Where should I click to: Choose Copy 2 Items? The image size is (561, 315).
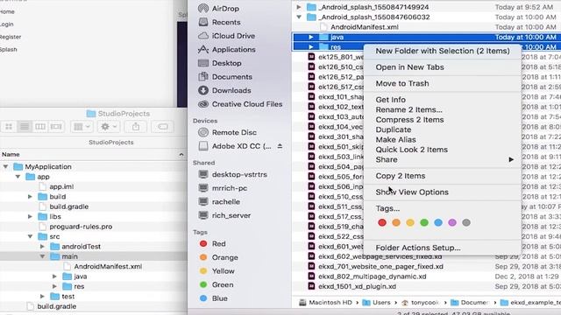pyautogui.click(x=443, y=176)
